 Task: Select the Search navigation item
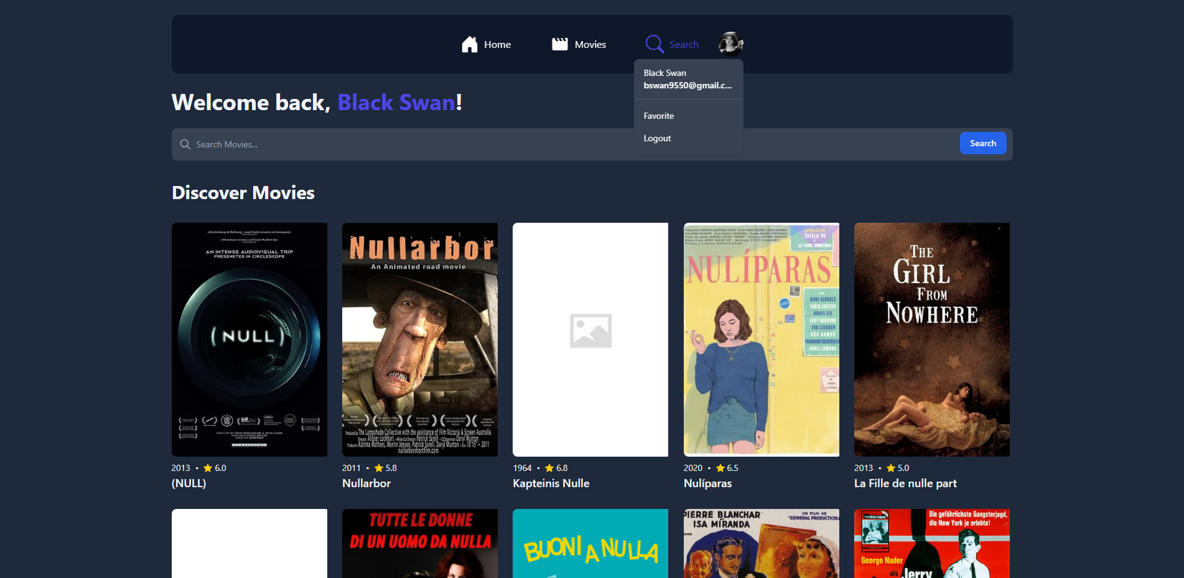pos(672,44)
